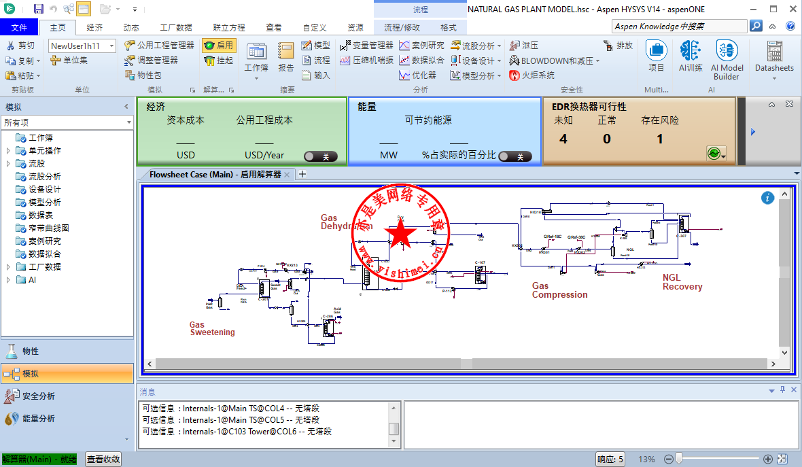Viewport: 802px width, 467px height.
Task: Click the 查看收敛 view convergence button
Action: (103, 460)
